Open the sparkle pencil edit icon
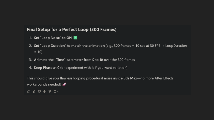The height and width of the screenshot is (120, 214). pyautogui.click(x=50, y=91)
